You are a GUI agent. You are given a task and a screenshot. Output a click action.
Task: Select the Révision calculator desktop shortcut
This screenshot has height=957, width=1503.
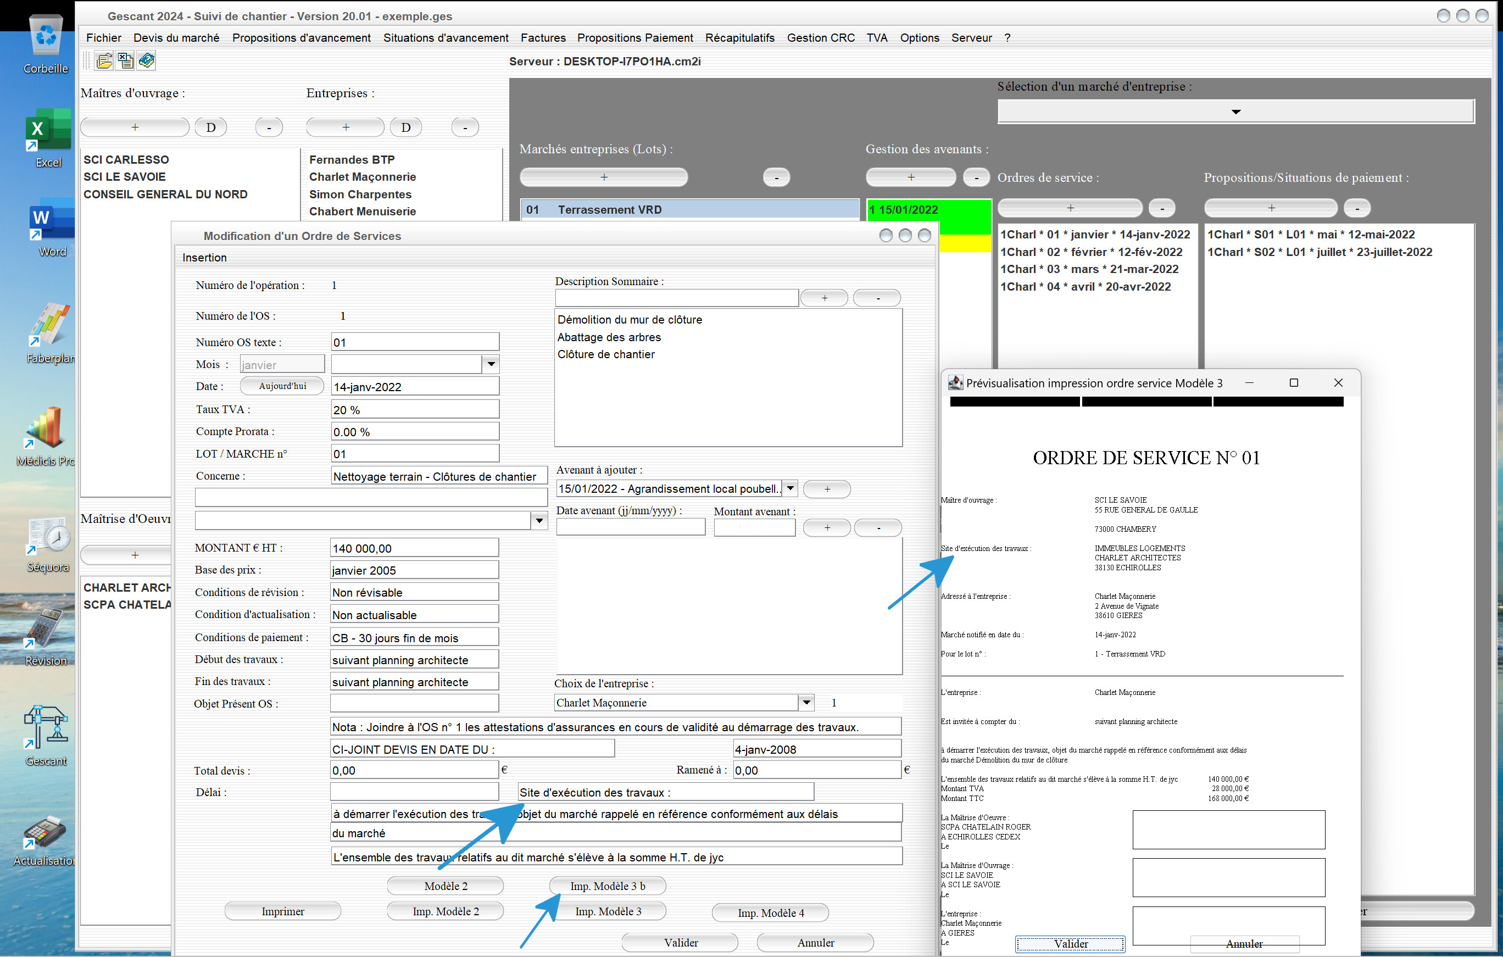coord(45,637)
